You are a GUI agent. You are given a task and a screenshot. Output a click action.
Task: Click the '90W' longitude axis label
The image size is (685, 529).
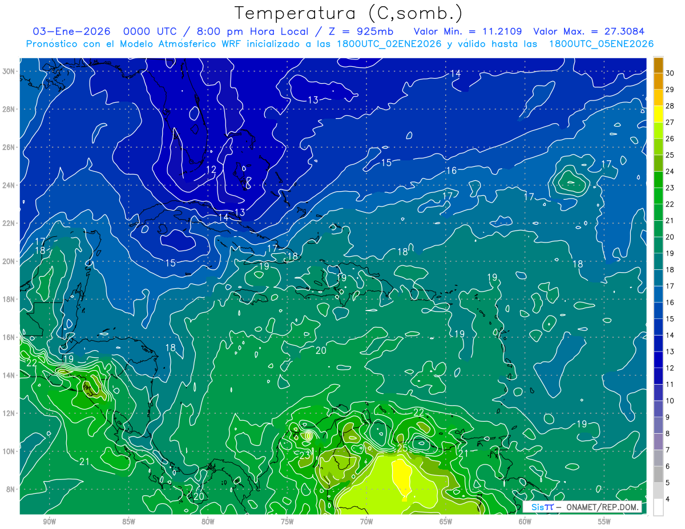pos(49,522)
